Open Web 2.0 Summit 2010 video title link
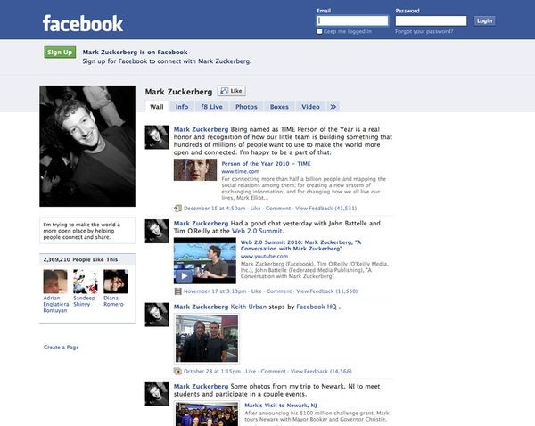 300,245
